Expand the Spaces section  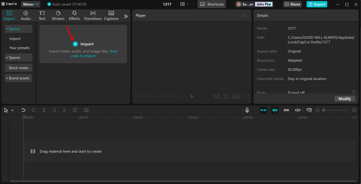[19, 57]
